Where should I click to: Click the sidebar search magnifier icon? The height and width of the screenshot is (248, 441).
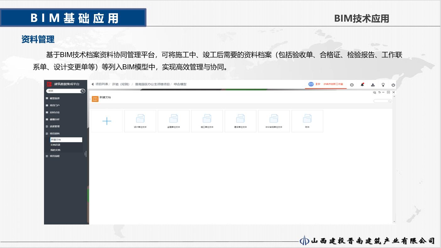tap(83, 91)
